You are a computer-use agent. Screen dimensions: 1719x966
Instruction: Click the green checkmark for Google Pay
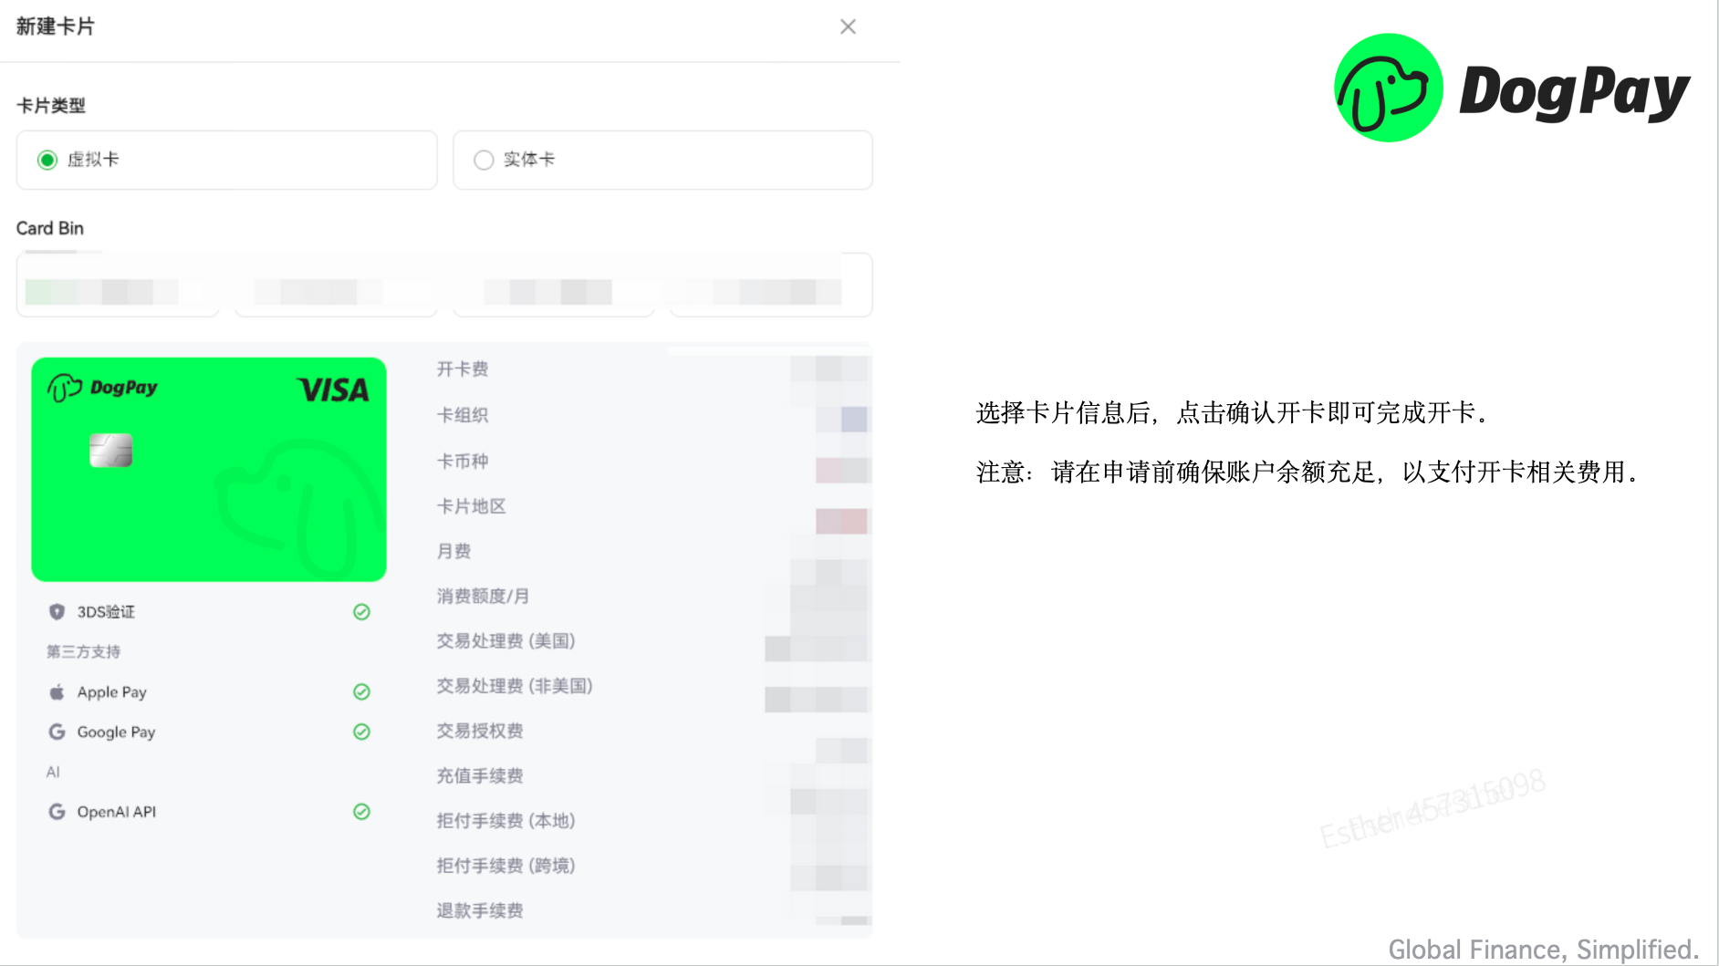coord(361,732)
